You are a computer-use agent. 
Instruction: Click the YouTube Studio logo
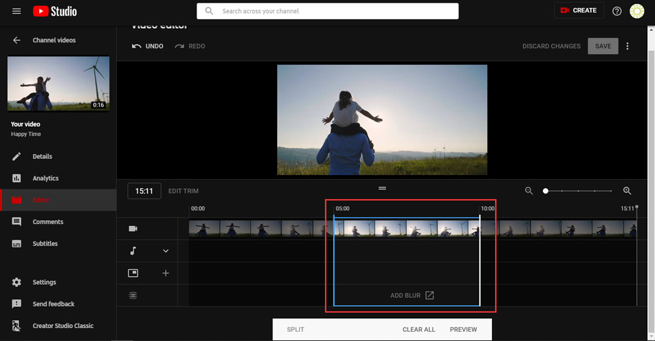pyautogui.click(x=55, y=11)
